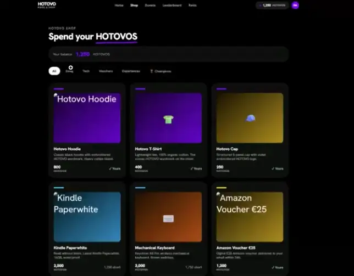Click the 800 price on Hoodie card
The height and width of the screenshot is (276, 354).
[x=57, y=167]
